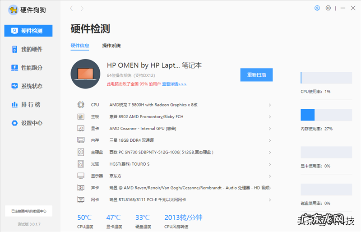Click the forward navigation arrow
The width and height of the screenshot is (361, 232).
pos(82,9)
